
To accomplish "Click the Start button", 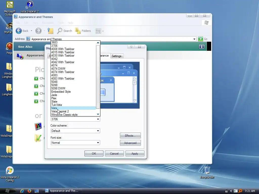I will tap(8, 191).
